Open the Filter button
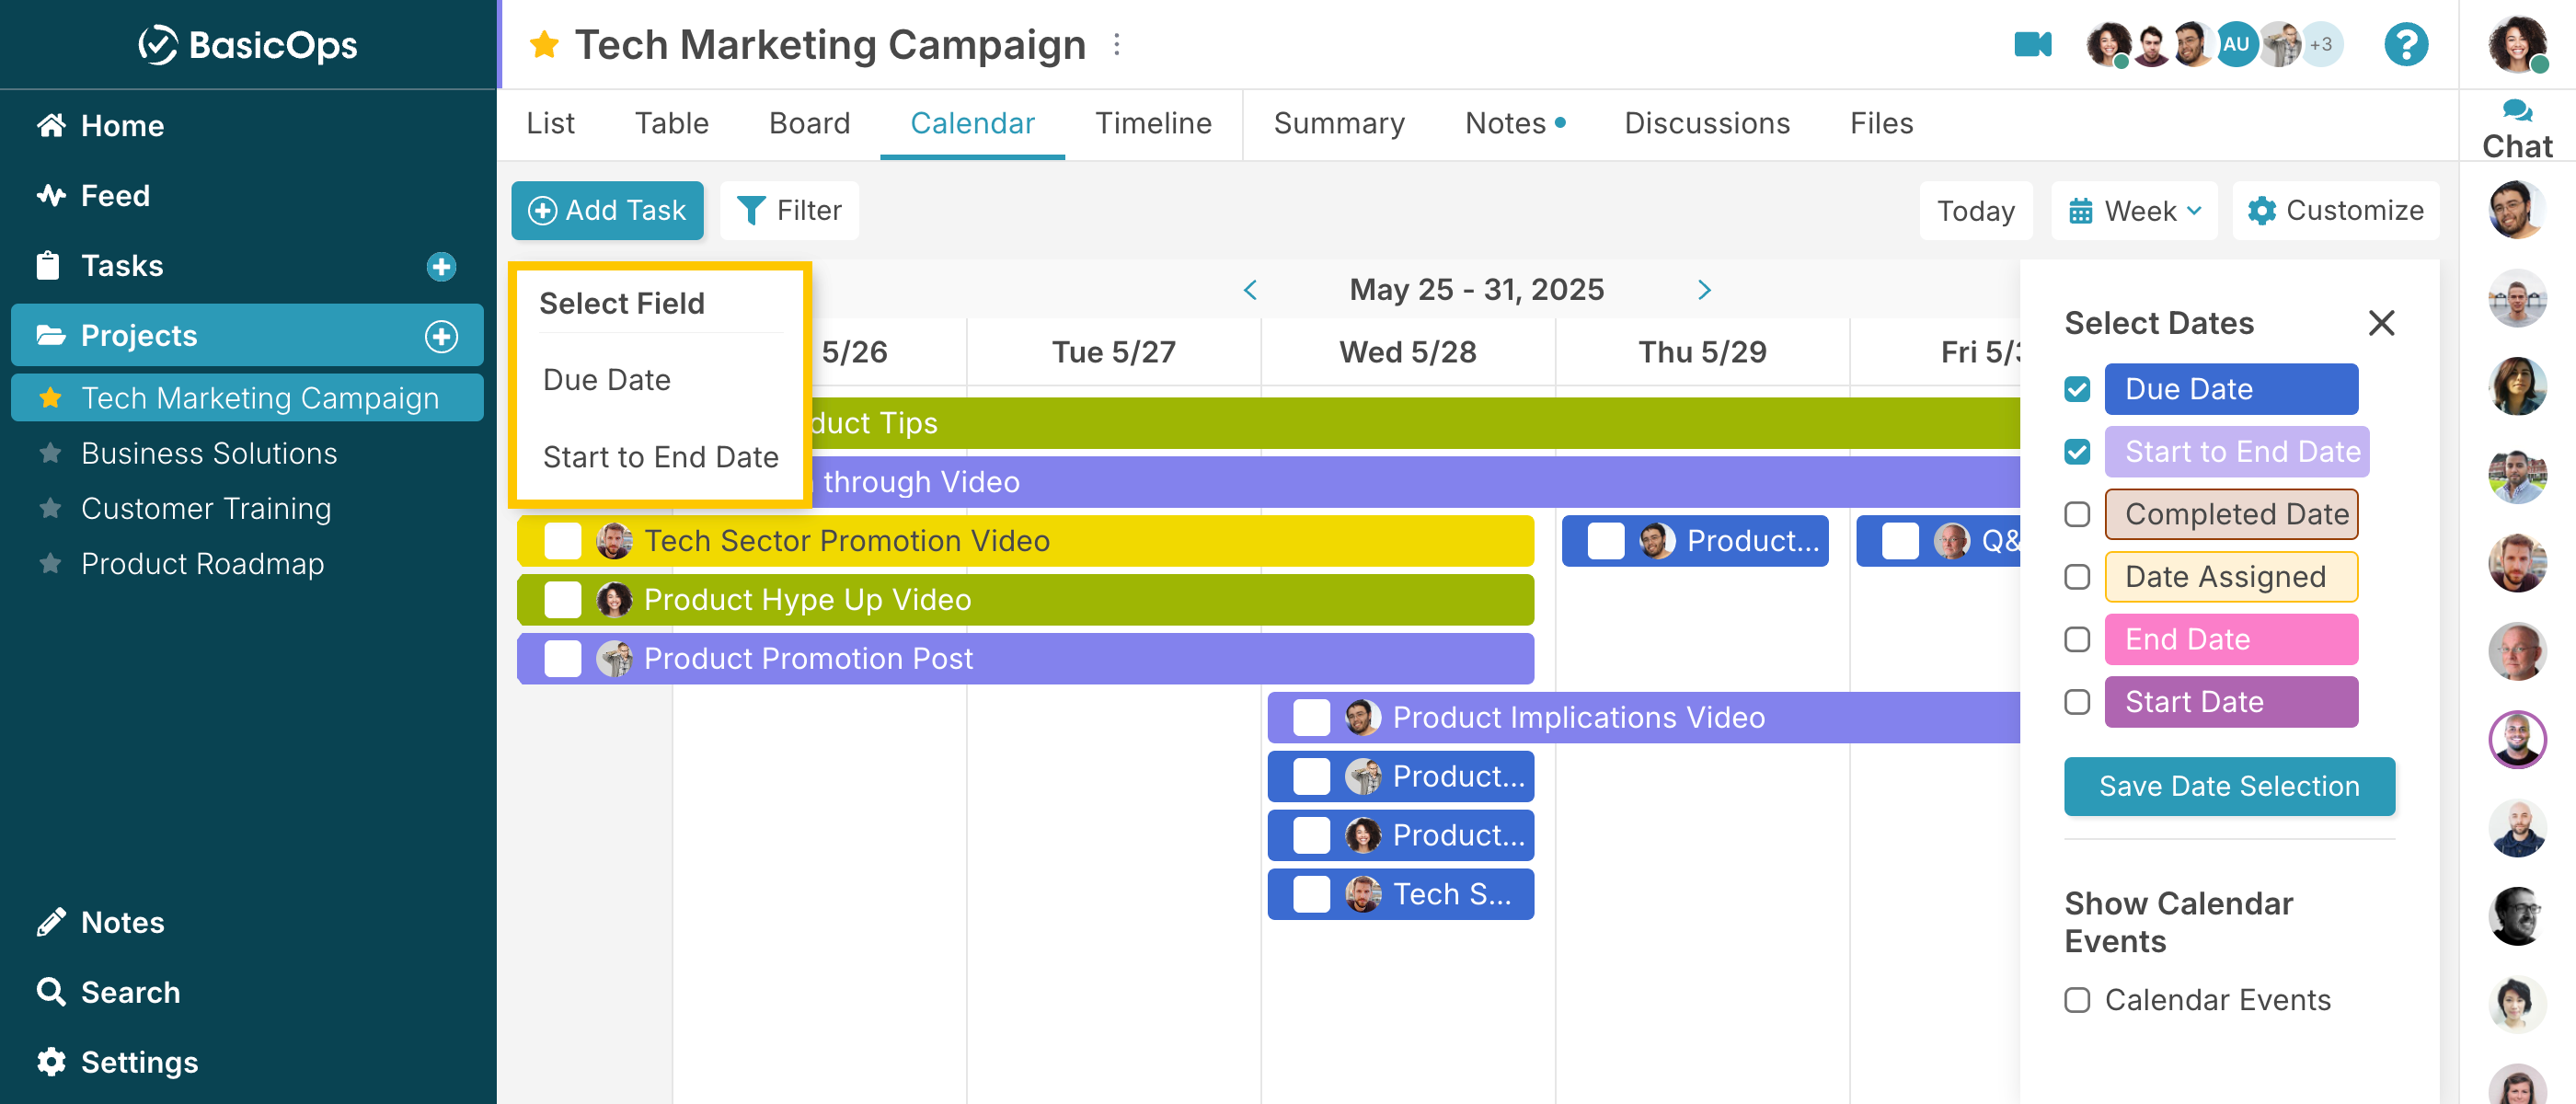This screenshot has width=2576, height=1104. point(789,210)
